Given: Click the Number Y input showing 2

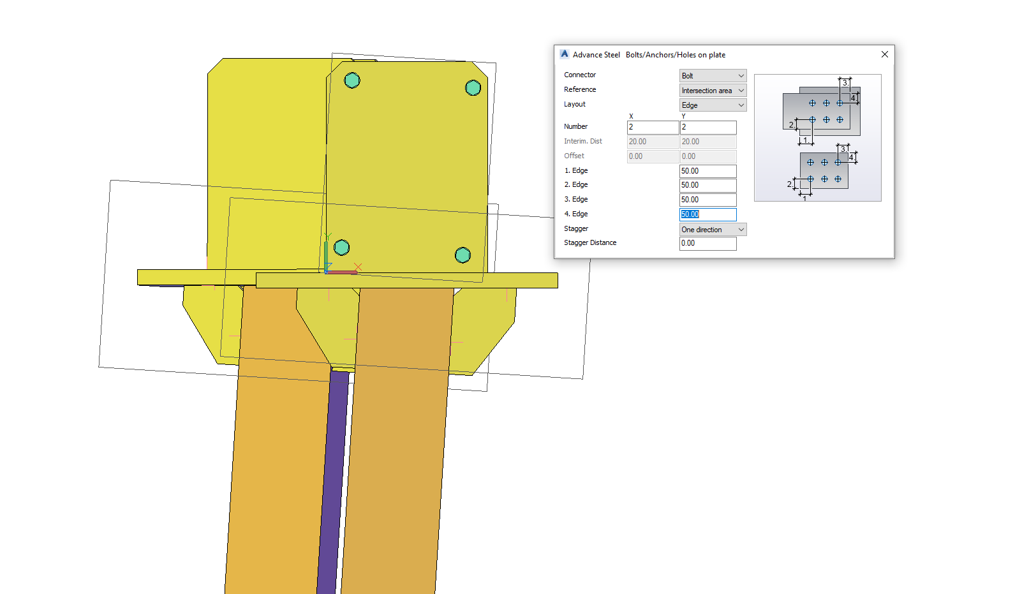Looking at the screenshot, I should [707, 127].
